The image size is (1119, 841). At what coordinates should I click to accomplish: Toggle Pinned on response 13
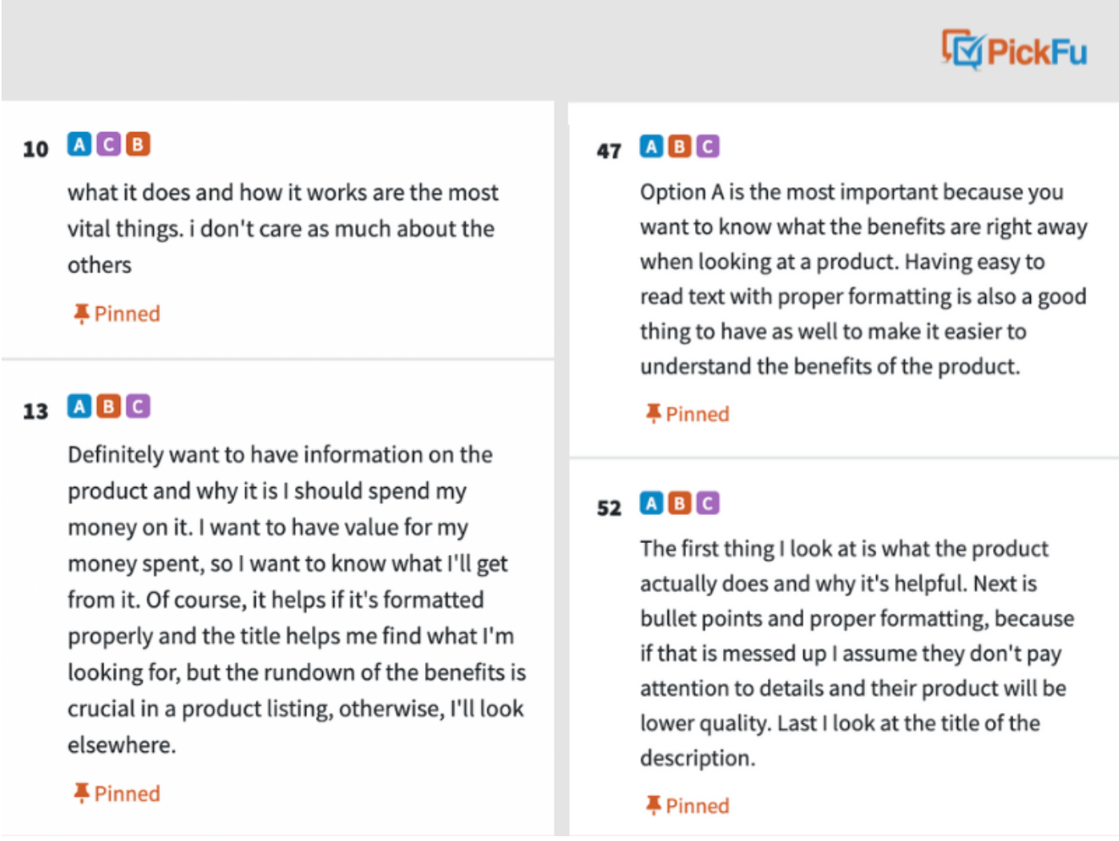pos(116,793)
